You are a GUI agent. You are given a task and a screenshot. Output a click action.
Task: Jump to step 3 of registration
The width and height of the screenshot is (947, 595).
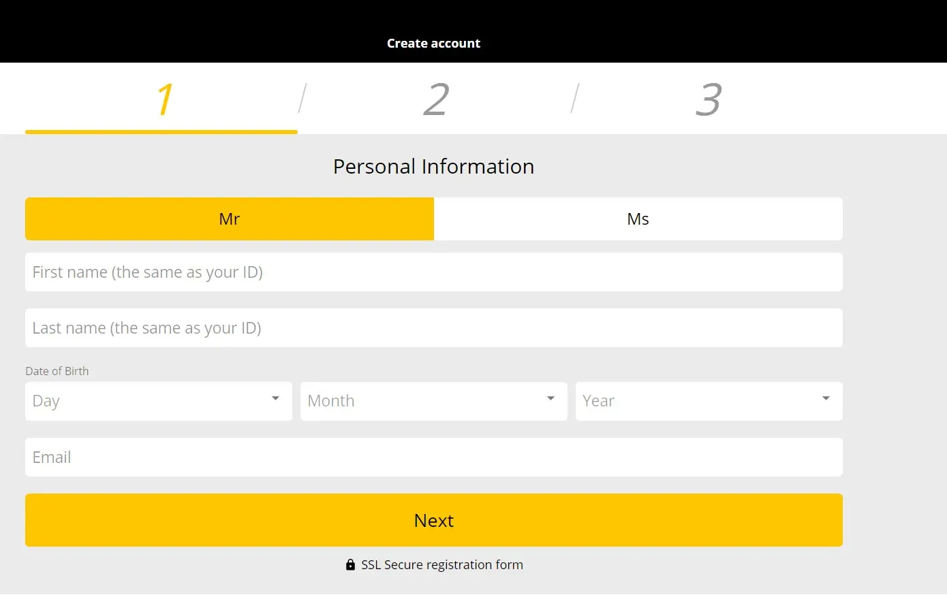[x=708, y=99]
